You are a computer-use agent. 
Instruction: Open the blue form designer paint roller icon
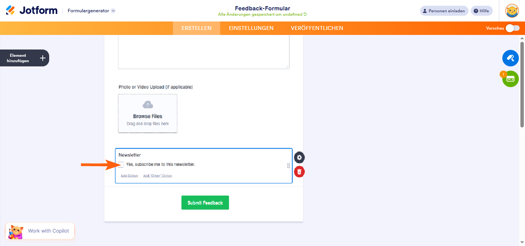[510, 58]
